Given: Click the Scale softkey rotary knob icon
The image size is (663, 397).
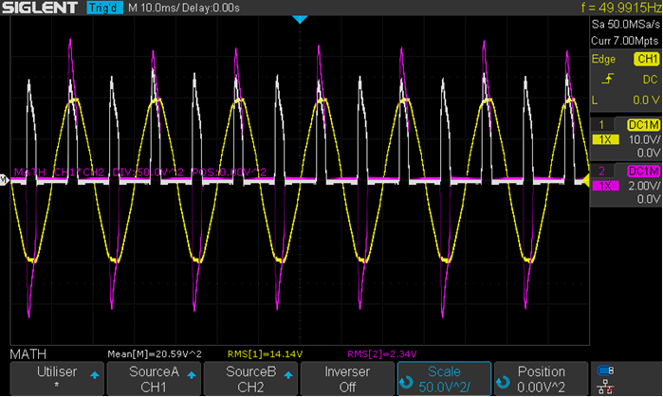Looking at the screenshot, I should click(x=406, y=382).
